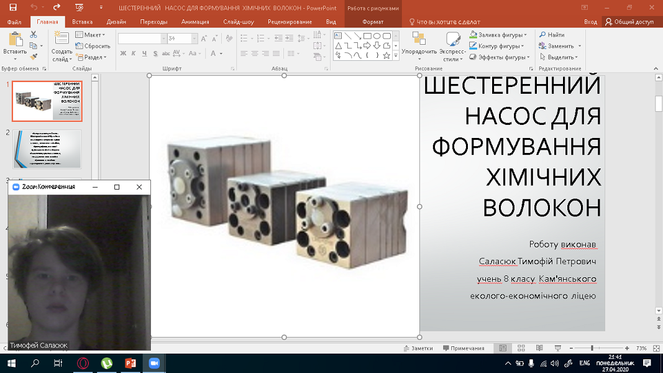Image resolution: width=663 pixels, height=373 pixels.
Task: Select slide 2 thumbnail
Action: [x=47, y=149]
